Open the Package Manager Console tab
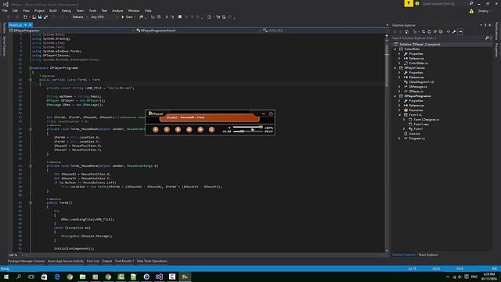 [26, 261]
